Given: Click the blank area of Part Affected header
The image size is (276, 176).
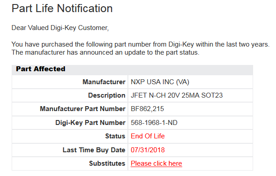Looking at the screenshot, I should pyautogui.click(x=158, y=70).
